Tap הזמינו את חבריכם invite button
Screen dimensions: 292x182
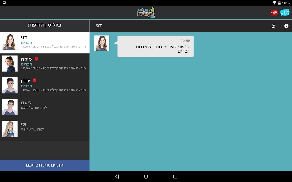45,165
